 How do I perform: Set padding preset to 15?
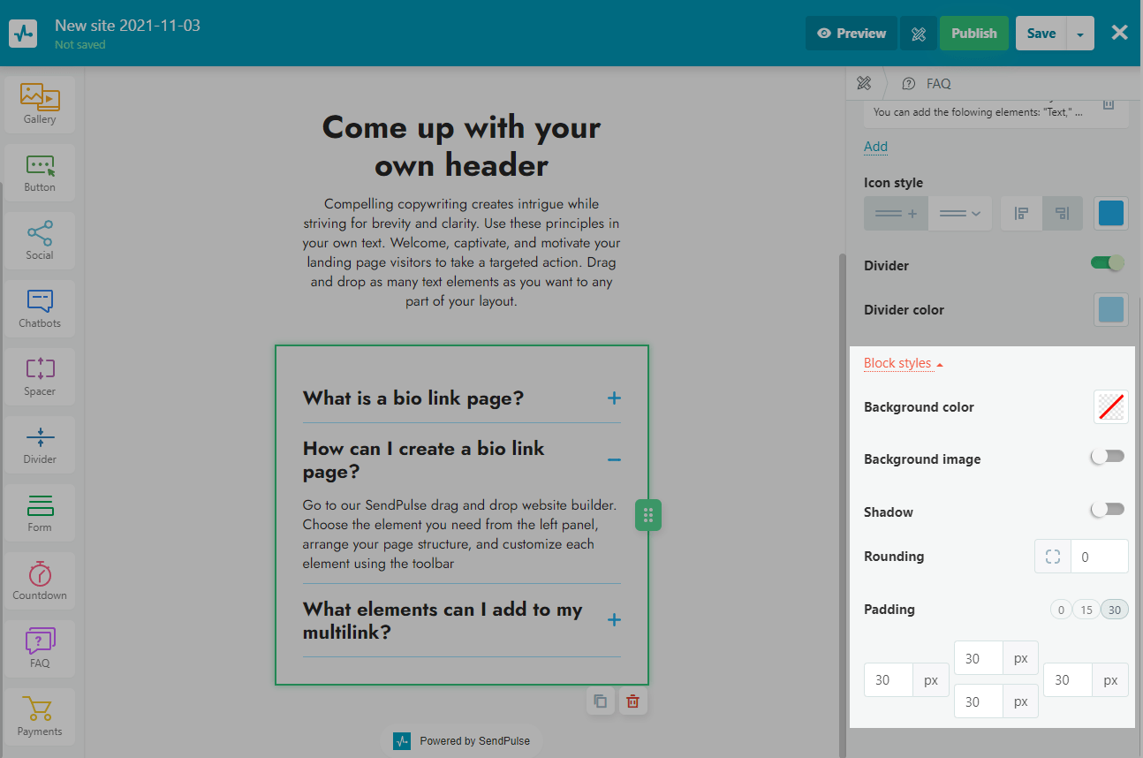[x=1086, y=610]
